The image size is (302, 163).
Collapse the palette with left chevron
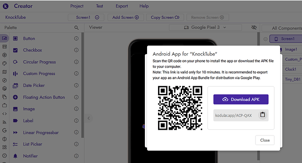88,118
